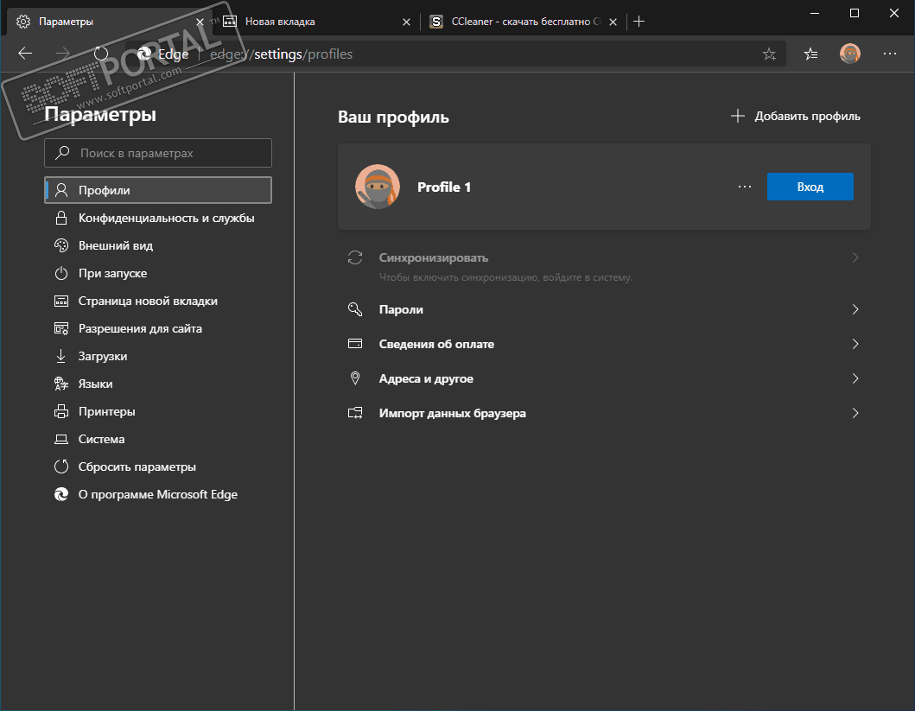The width and height of the screenshot is (915, 711).
Task: Click the page refresh icon
Action: pyautogui.click(x=101, y=54)
